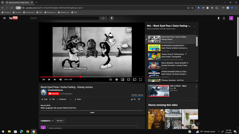The width and height of the screenshot is (239, 134).
Task: Select Black Eyed Peas Disney remics playlist item
Action: click(170, 39)
